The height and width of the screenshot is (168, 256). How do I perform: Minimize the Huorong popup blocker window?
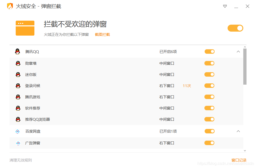point(236,8)
